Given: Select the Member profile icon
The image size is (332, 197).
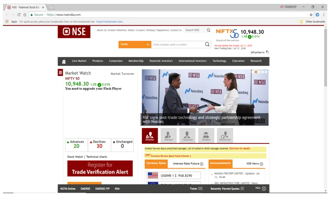Looking at the screenshot, I should [x=168, y=136].
